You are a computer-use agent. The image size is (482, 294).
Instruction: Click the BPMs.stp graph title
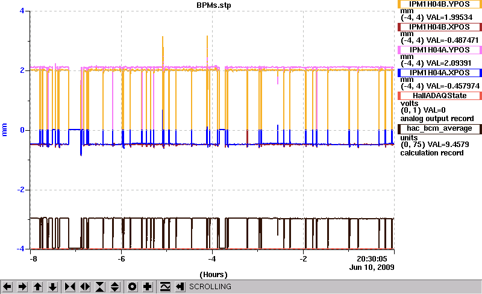tap(214, 5)
